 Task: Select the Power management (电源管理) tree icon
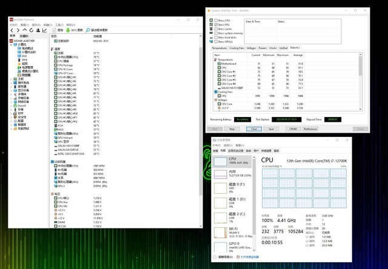click(x=19, y=67)
